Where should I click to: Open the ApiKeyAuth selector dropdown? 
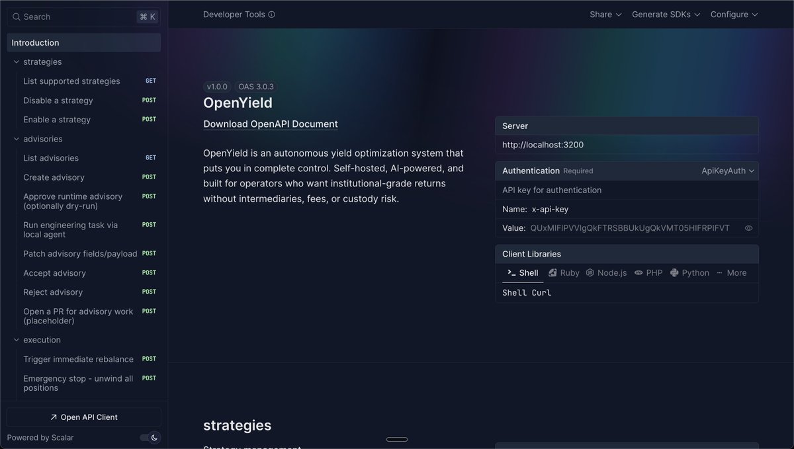[728, 171]
